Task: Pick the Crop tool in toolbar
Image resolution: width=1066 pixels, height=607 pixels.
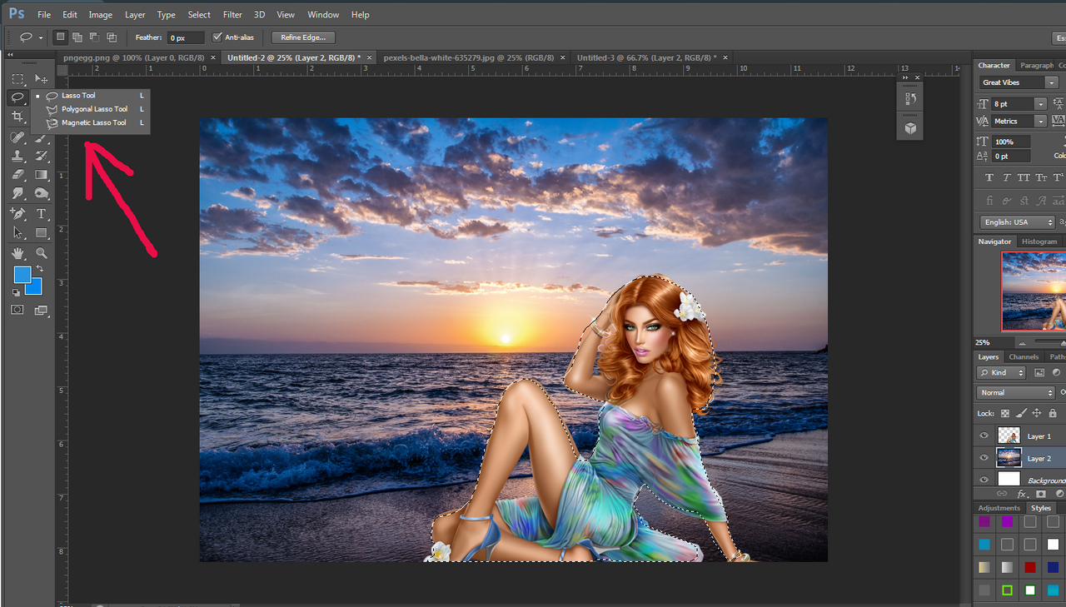Action: 17,117
